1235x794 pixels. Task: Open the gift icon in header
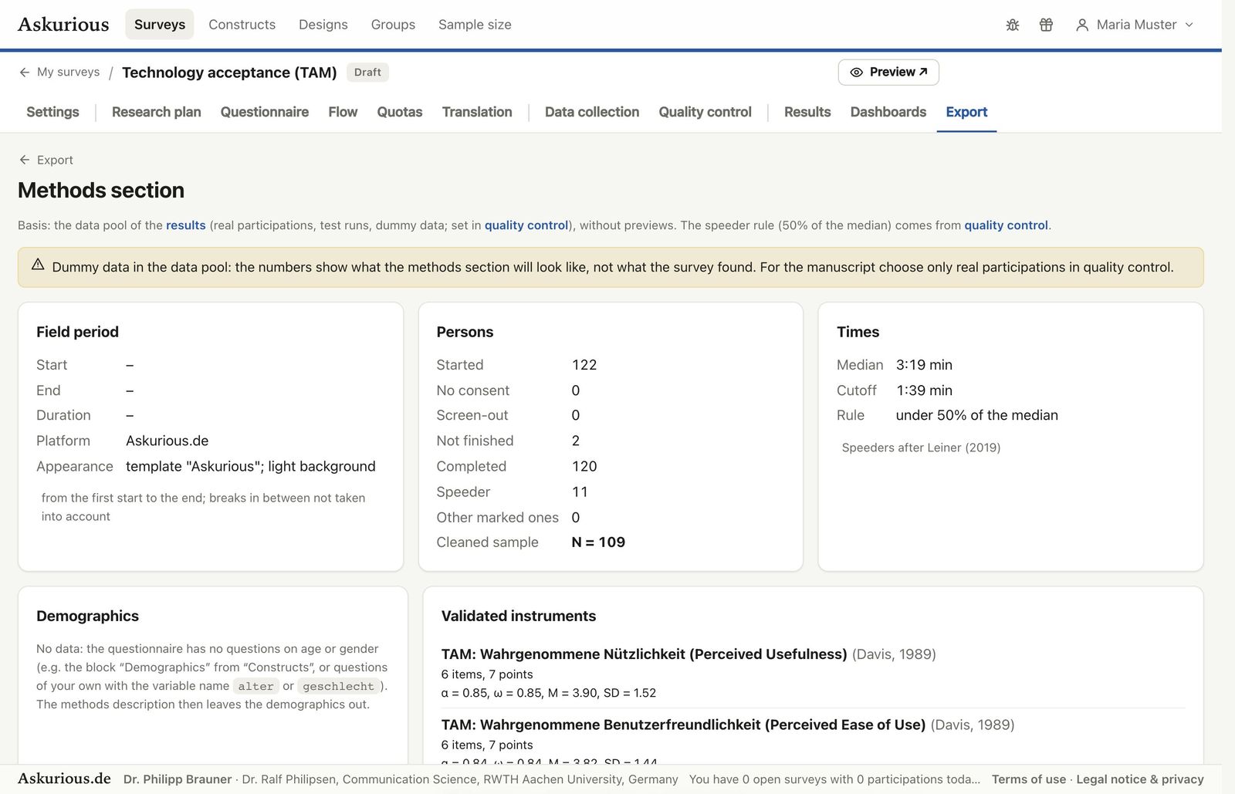click(1046, 25)
